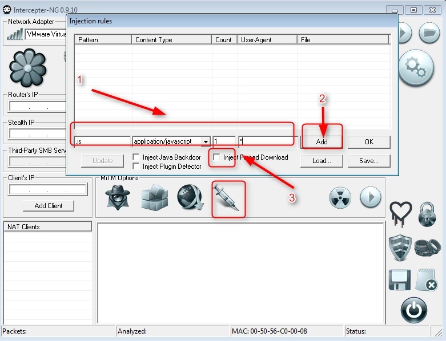Click the handcuffs icon
446x341 pixels.
(427, 247)
